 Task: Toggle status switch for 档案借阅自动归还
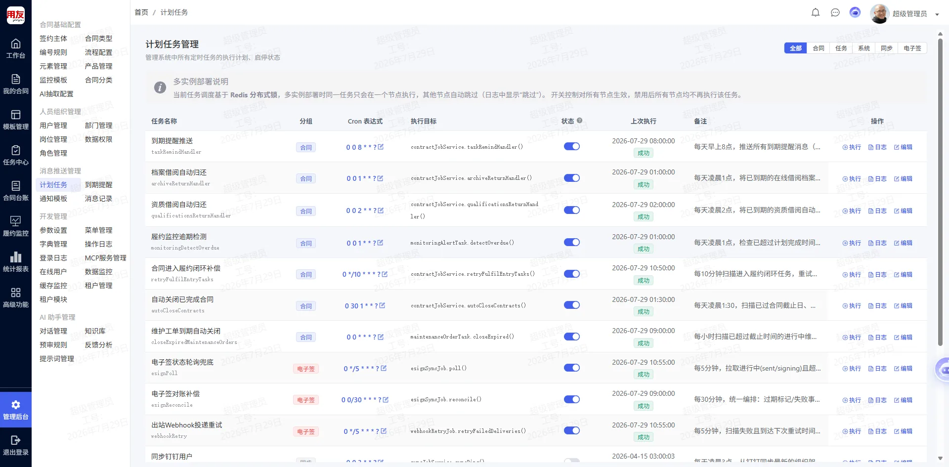(x=571, y=178)
